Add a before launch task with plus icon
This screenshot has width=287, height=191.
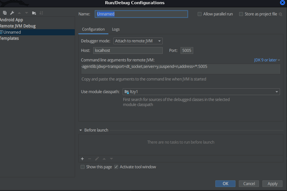point(82,159)
